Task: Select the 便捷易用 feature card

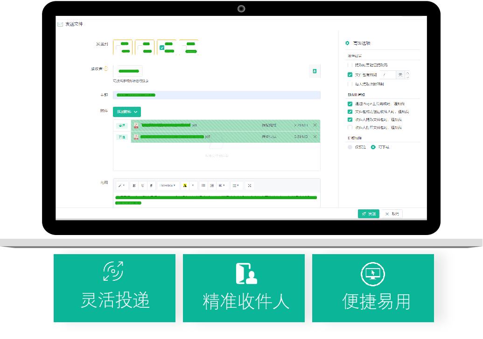Action: [x=373, y=288]
